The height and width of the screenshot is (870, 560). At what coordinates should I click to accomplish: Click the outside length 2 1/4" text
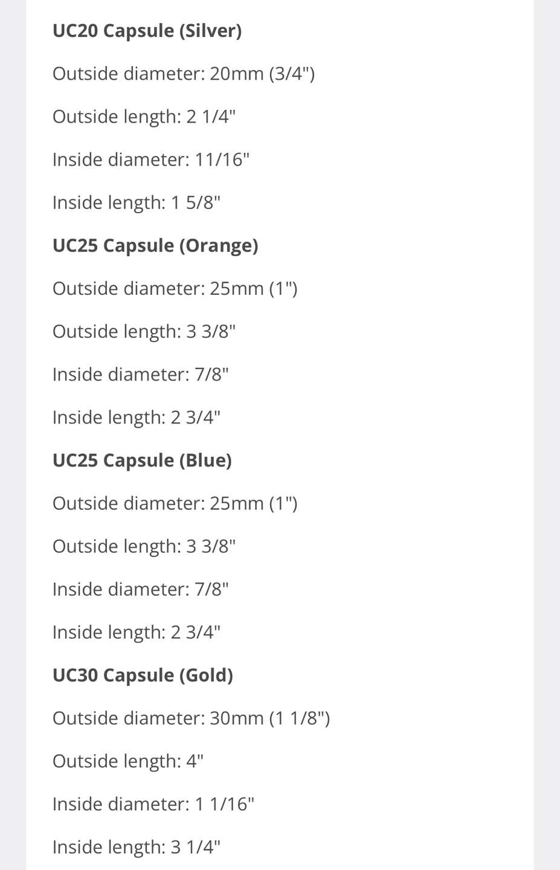144,117
